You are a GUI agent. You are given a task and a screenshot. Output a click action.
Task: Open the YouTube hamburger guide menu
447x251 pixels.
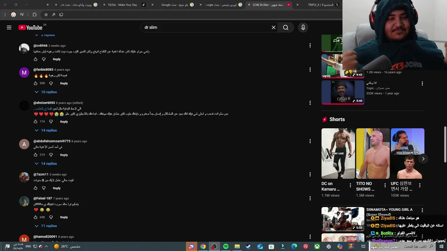[9, 28]
